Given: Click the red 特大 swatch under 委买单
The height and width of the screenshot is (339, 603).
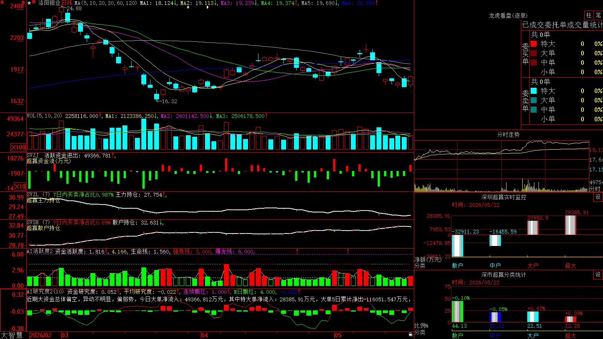Looking at the screenshot, I should 534,44.
